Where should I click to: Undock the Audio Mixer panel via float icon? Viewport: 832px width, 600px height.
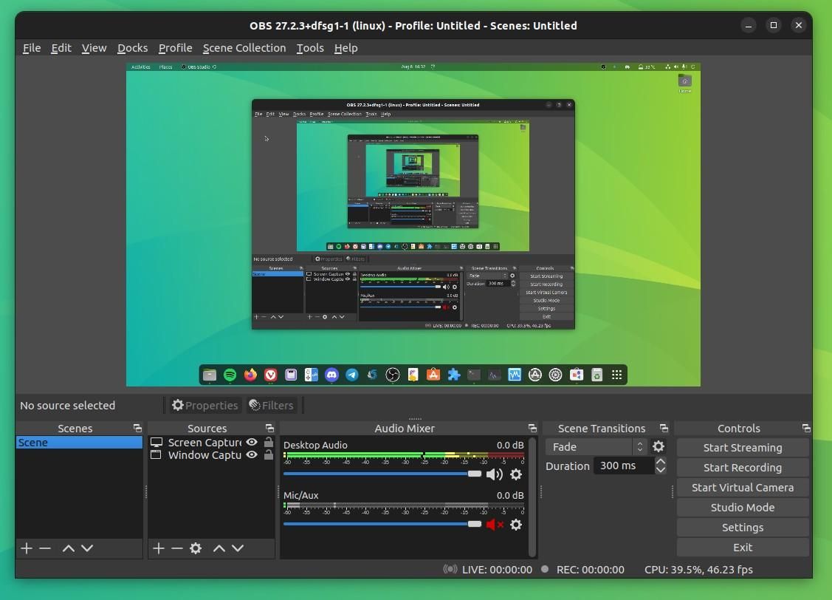point(532,428)
